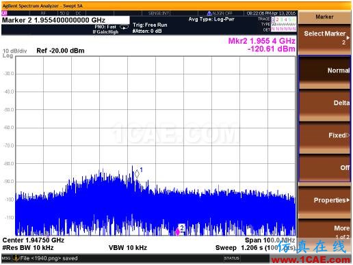Viewport: 353px width, 265px height.
Task: Click the Marker menu title
Action: pos(324,17)
